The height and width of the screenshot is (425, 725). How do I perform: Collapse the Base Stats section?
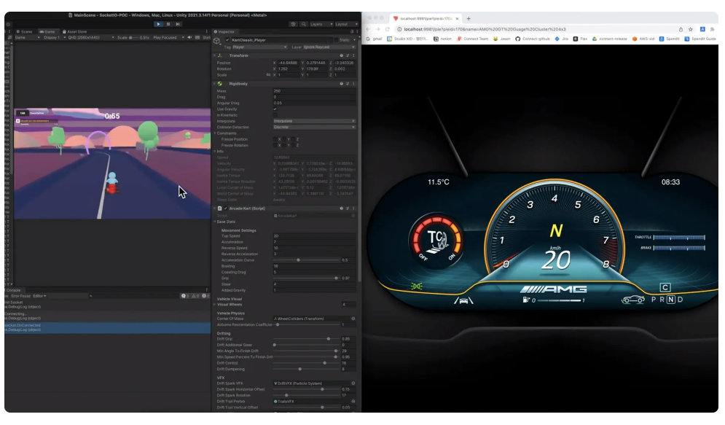point(215,222)
